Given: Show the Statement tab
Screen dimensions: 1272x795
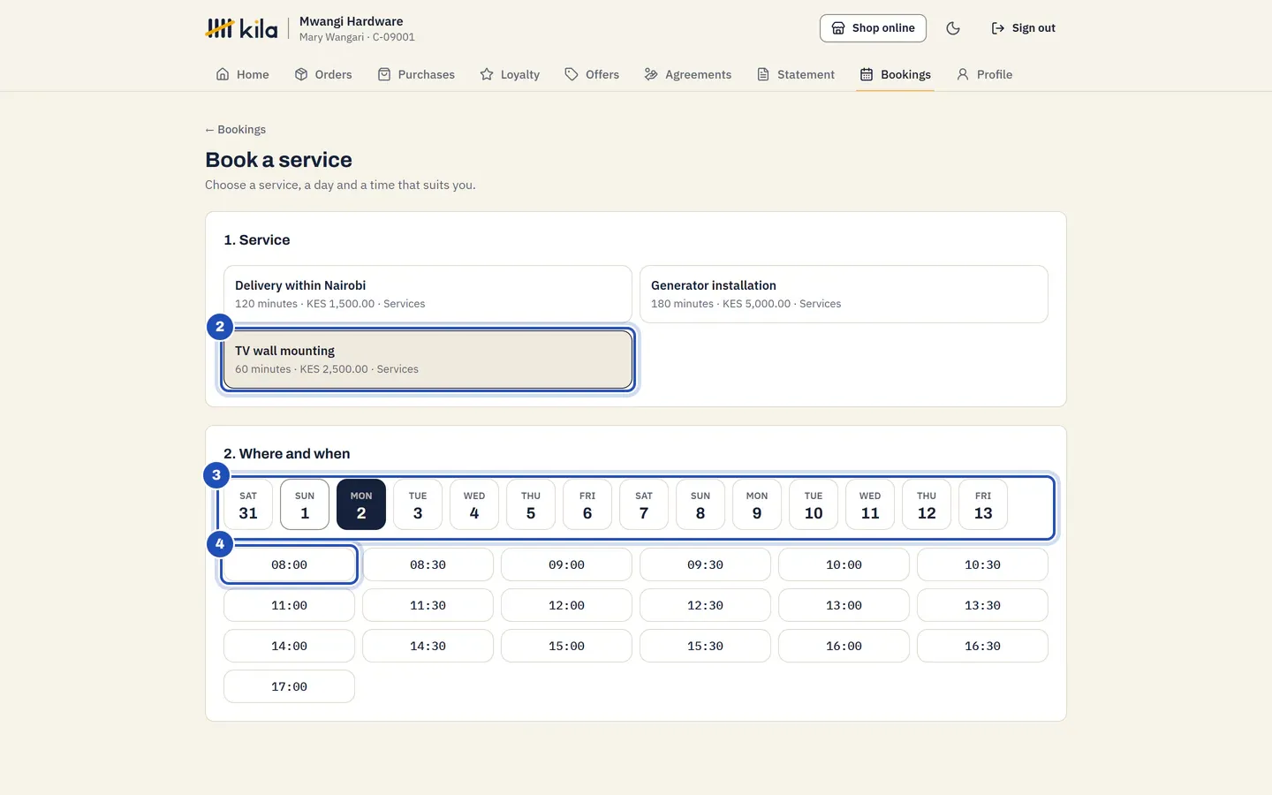Looking at the screenshot, I should point(796,74).
